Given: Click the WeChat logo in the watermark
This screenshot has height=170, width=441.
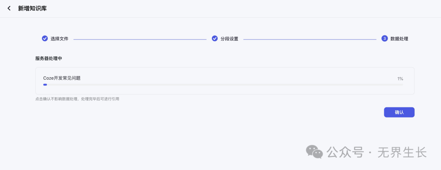Looking at the screenshot, I should pyautogui.click(x=315, y=152).
